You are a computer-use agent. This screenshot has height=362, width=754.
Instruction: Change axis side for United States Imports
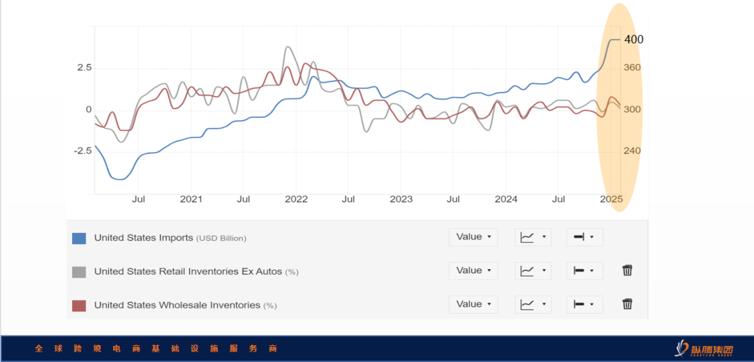(584, 237)
